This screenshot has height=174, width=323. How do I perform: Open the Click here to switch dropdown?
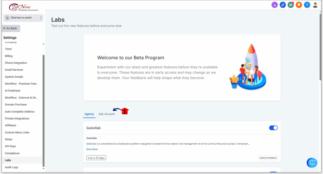click(23, 18)
